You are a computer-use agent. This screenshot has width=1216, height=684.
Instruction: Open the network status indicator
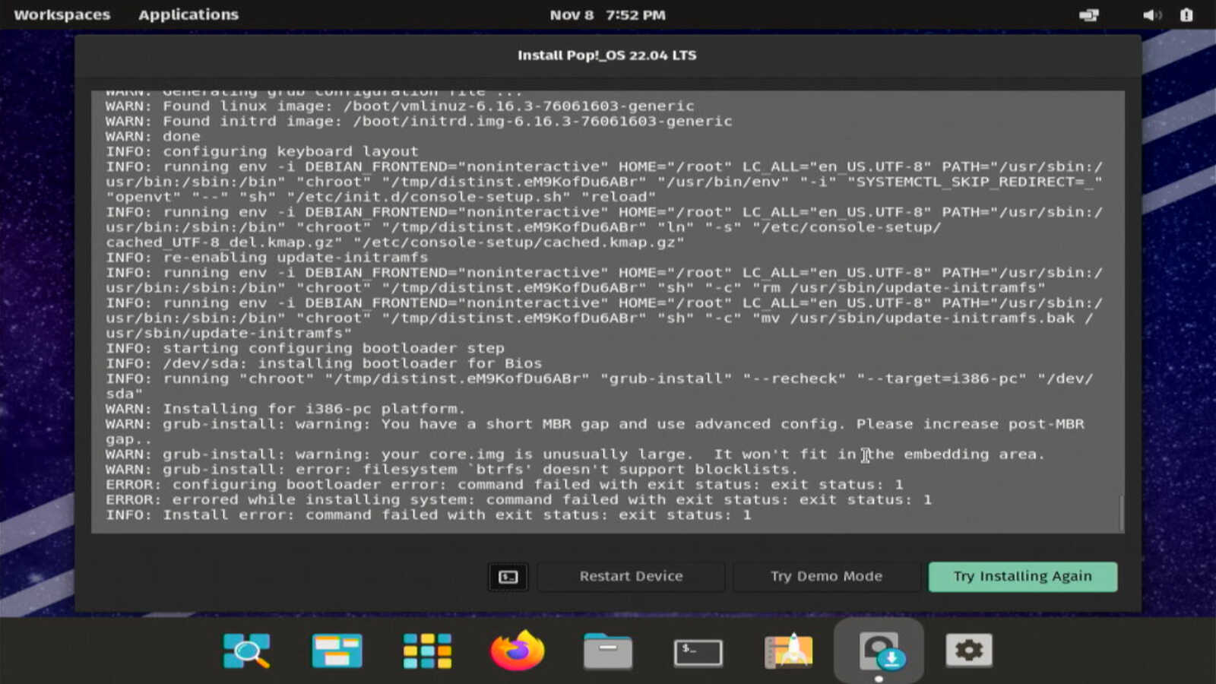[1089, 15]
